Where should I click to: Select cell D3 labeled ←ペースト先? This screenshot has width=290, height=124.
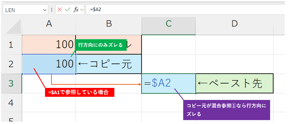(234, 83)
